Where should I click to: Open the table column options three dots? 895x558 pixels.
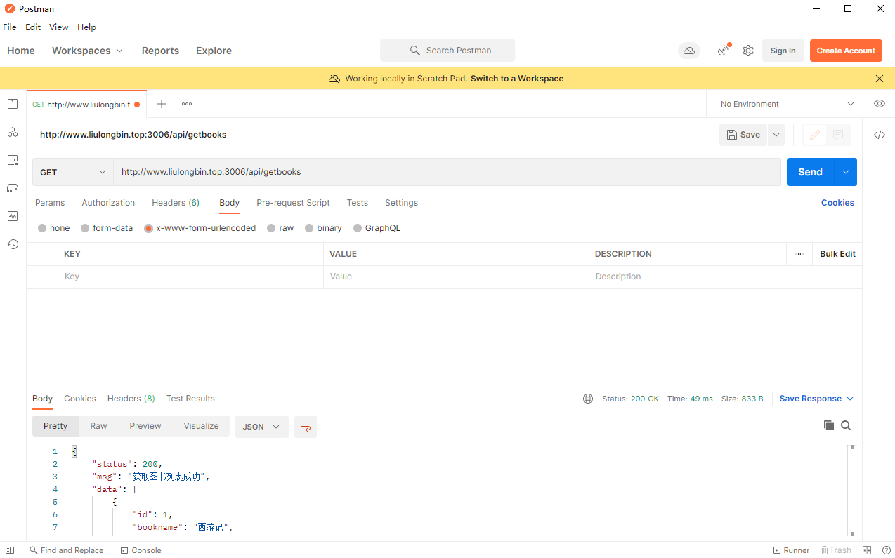coord(799,254)
